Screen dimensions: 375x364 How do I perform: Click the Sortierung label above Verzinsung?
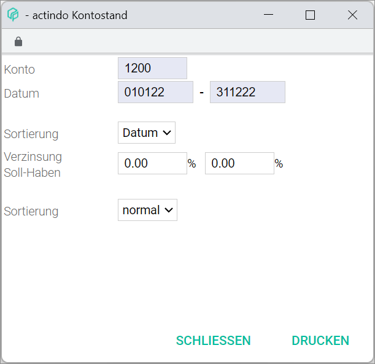click(x=31, y=134)
